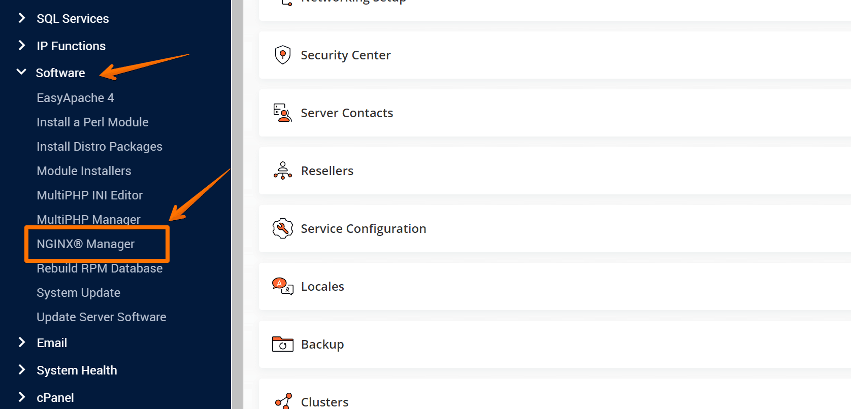
Task: Click the Backup folder icon
Action: pos(283,344)
